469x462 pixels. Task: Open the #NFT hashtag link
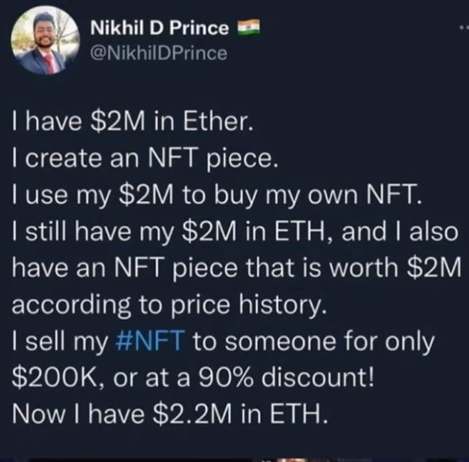point(150,341)
